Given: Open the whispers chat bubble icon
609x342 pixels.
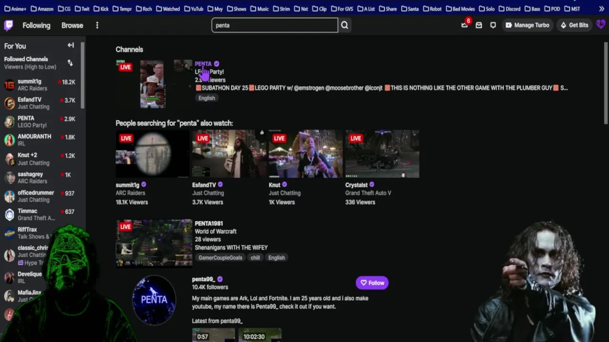Looking at the screenshot, I should tap(493, 25).
